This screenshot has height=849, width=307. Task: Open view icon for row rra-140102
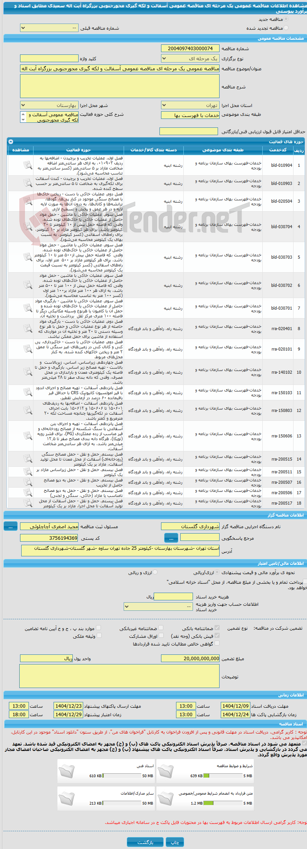(x=28, y=372)
